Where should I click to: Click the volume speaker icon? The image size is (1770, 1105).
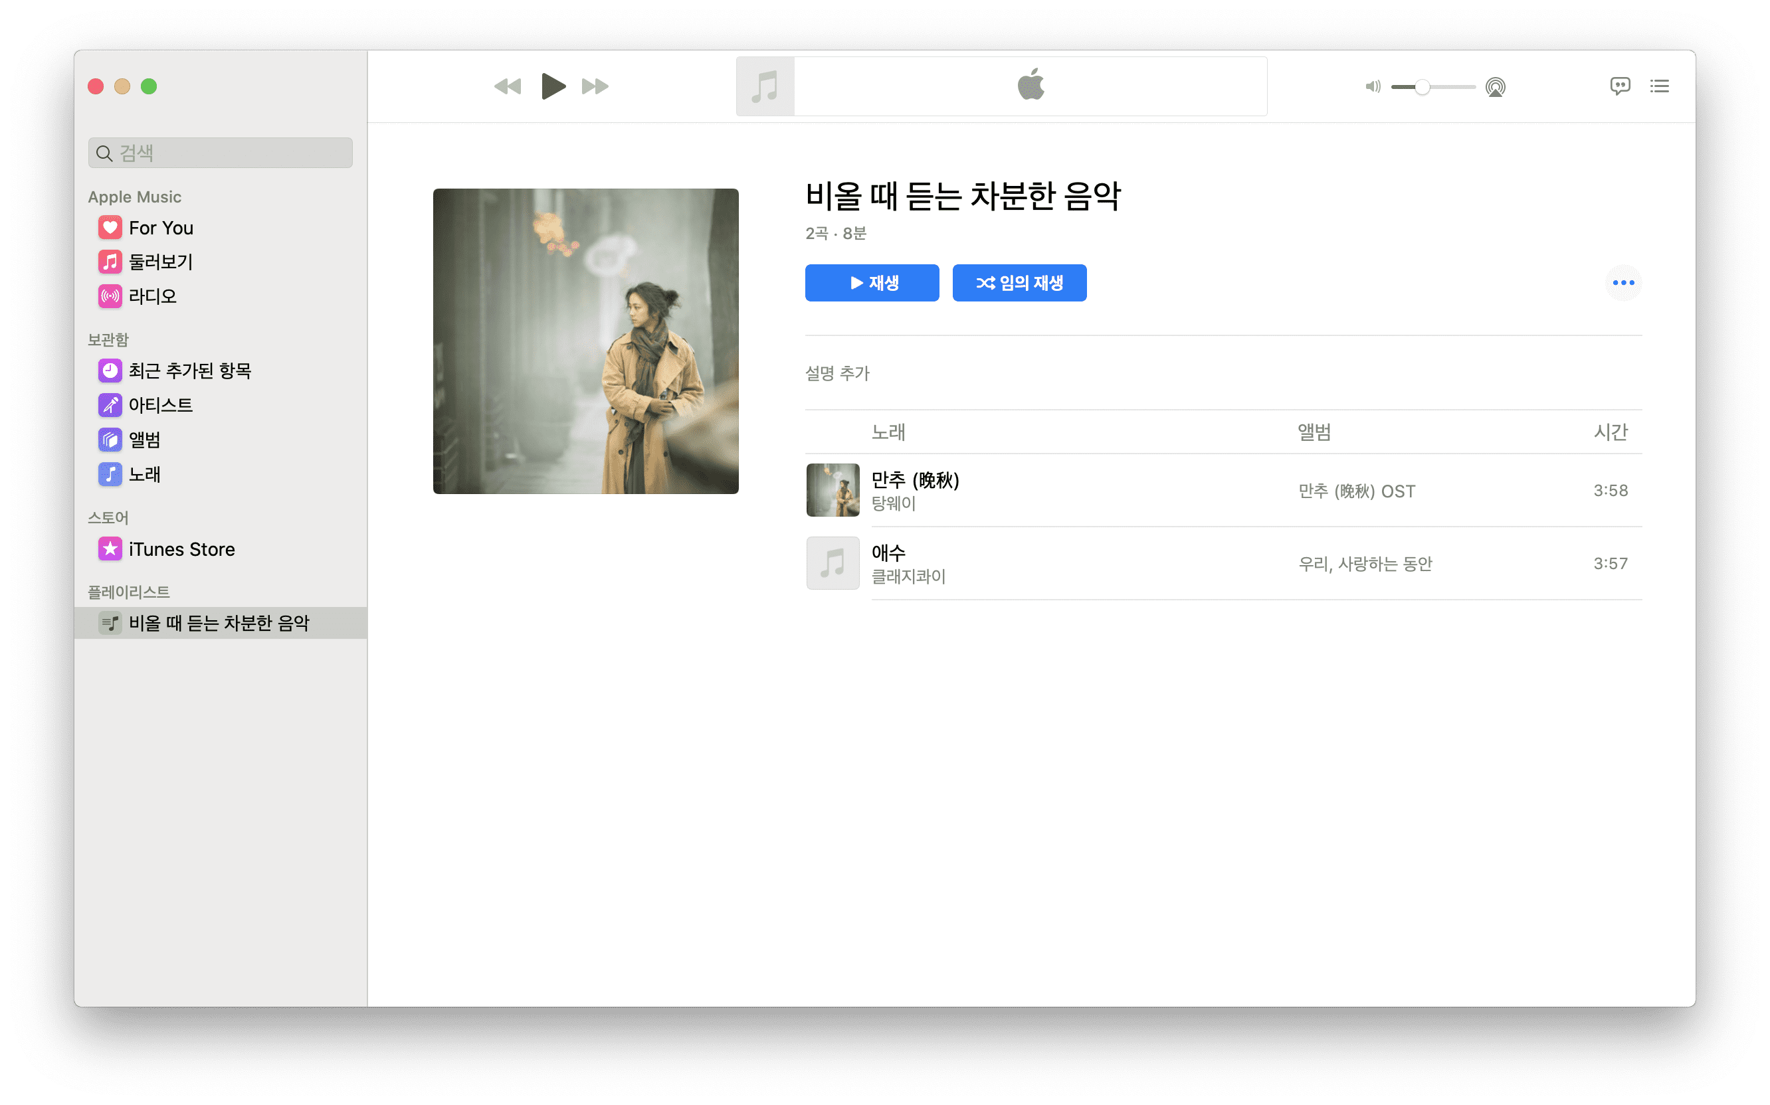tap(1372, 87)
